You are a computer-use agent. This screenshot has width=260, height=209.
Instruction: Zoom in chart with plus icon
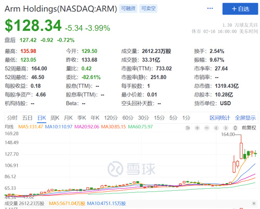(197, 128)
